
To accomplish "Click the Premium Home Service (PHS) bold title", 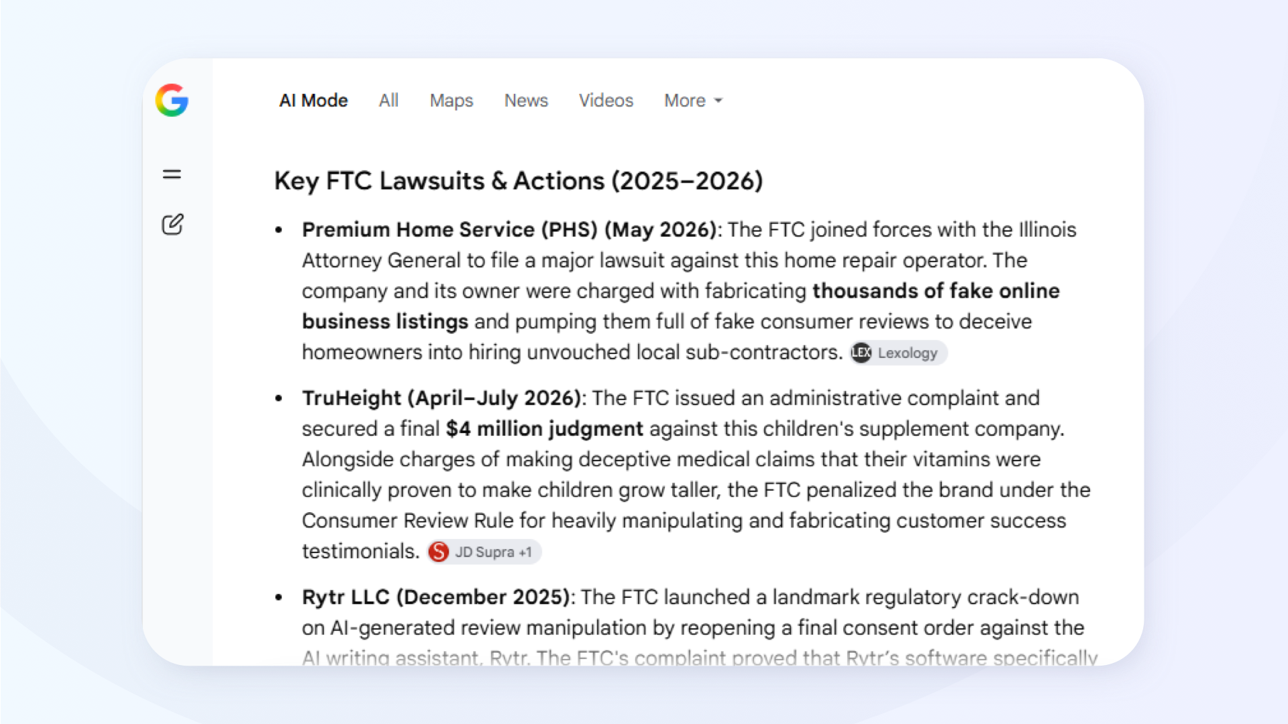I will coord(449,230).
